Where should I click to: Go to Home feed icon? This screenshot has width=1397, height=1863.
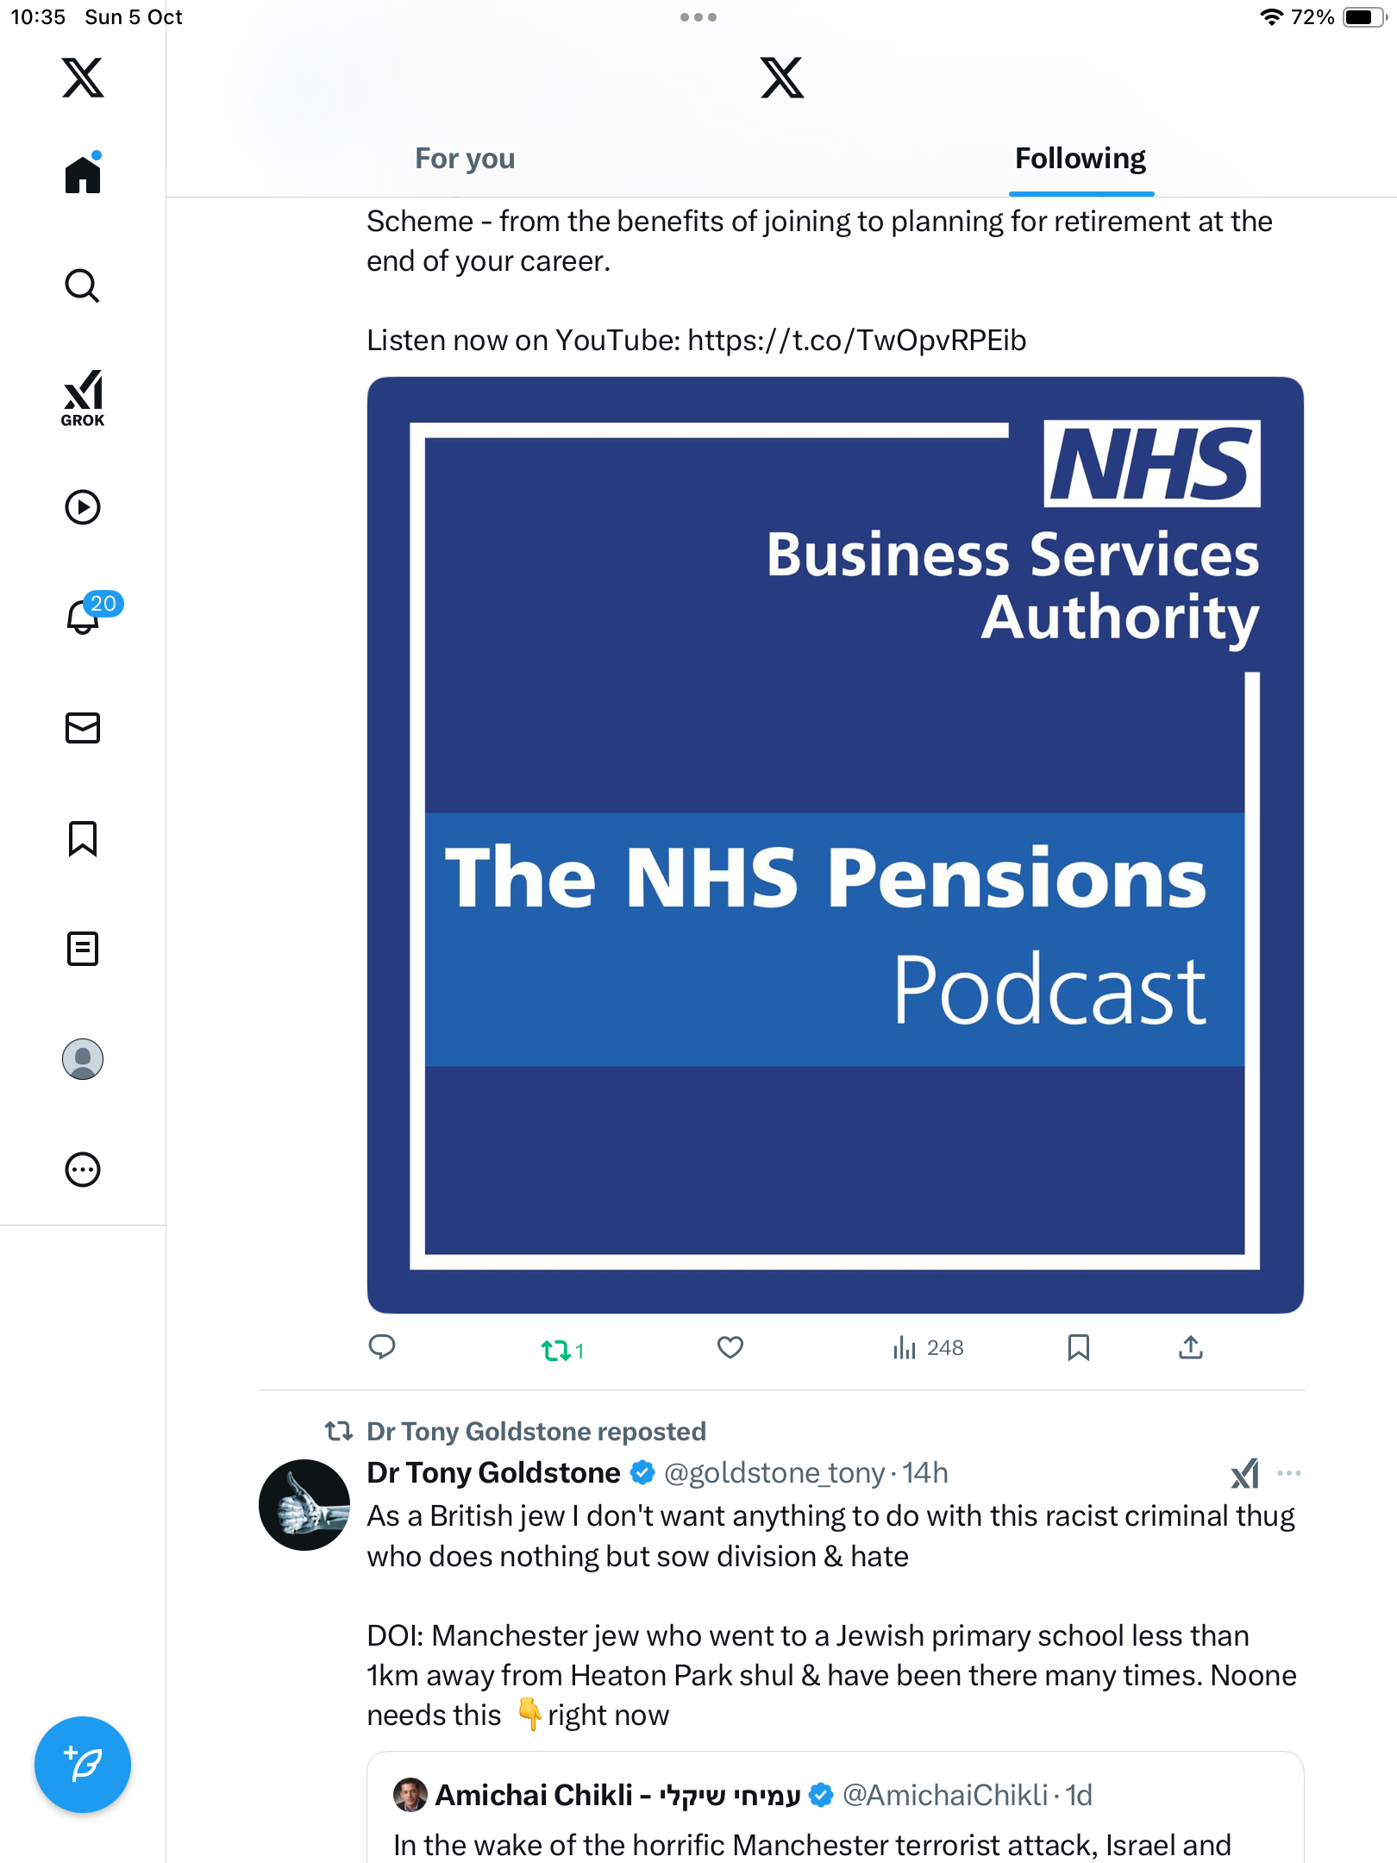coord(83,175)
